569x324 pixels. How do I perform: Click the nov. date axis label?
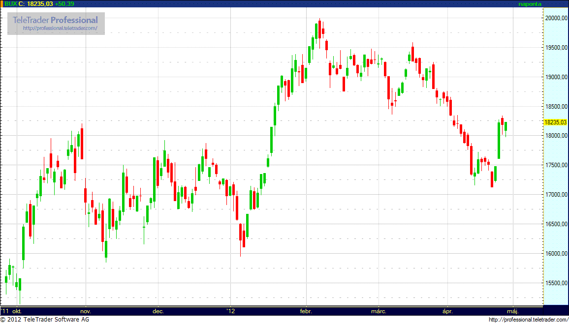click(86, 311)
